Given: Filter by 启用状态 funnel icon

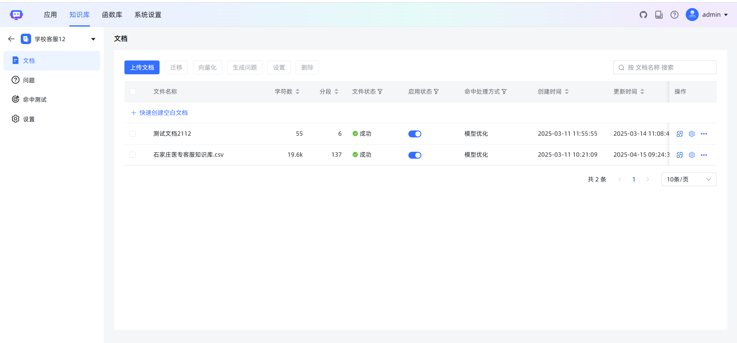Looking at the screenshot, I should pos(436,92).
